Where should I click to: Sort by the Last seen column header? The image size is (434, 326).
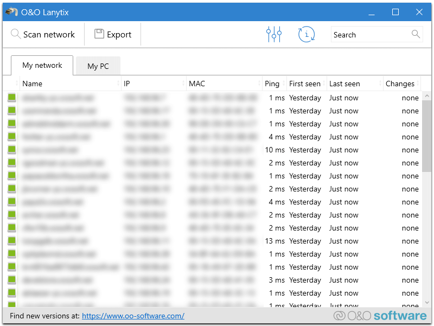coord(355,84)
